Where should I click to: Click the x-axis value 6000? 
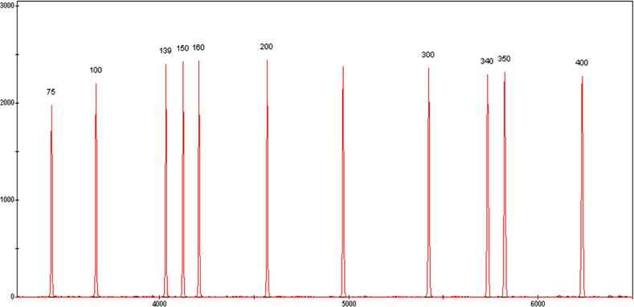pyautogui.click(x=538, y=303)
